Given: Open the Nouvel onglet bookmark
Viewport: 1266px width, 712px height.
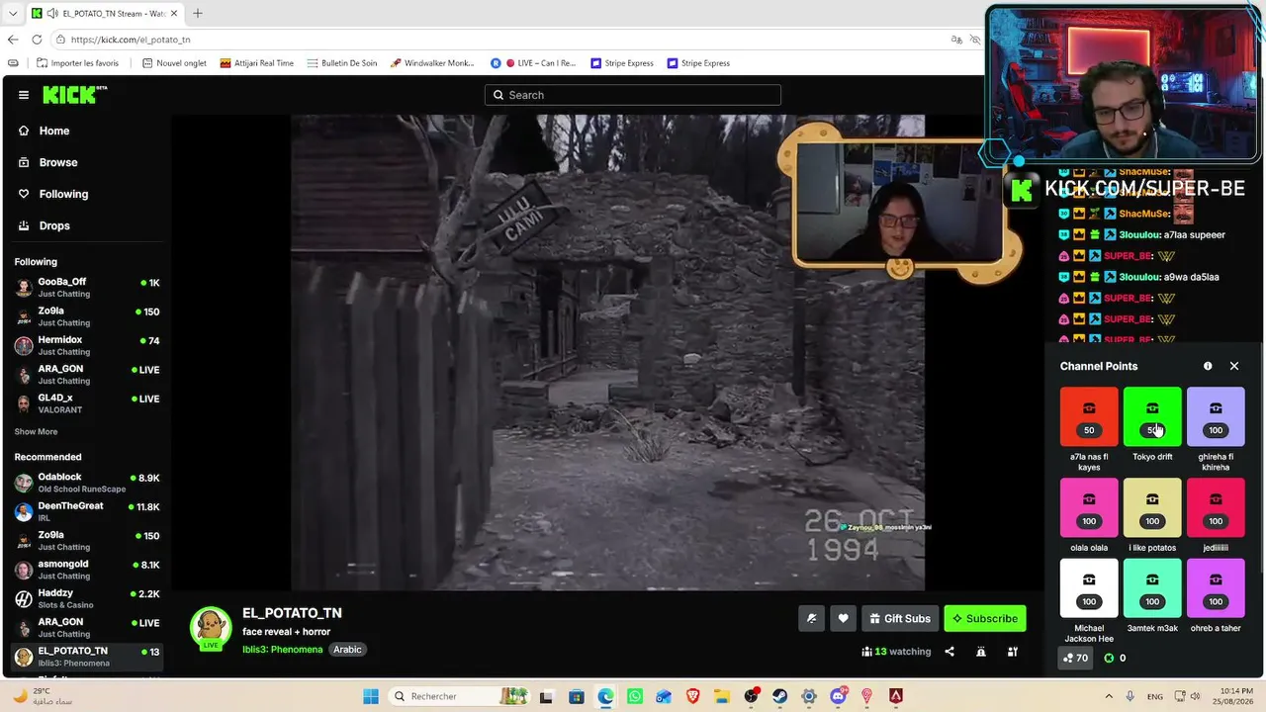Looking at the screenshot, I should [x=174, y=63].
